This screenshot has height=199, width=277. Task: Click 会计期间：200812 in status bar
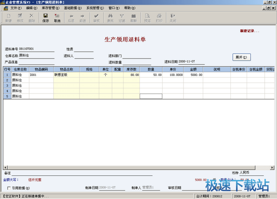[x=212, y=196]
